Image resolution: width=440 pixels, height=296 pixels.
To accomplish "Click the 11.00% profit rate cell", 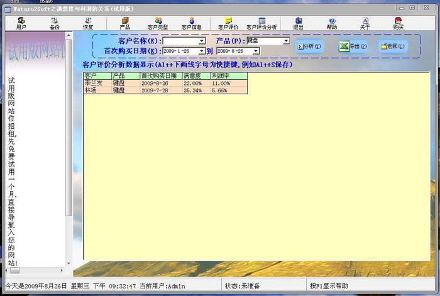I will tap(229, 83).
